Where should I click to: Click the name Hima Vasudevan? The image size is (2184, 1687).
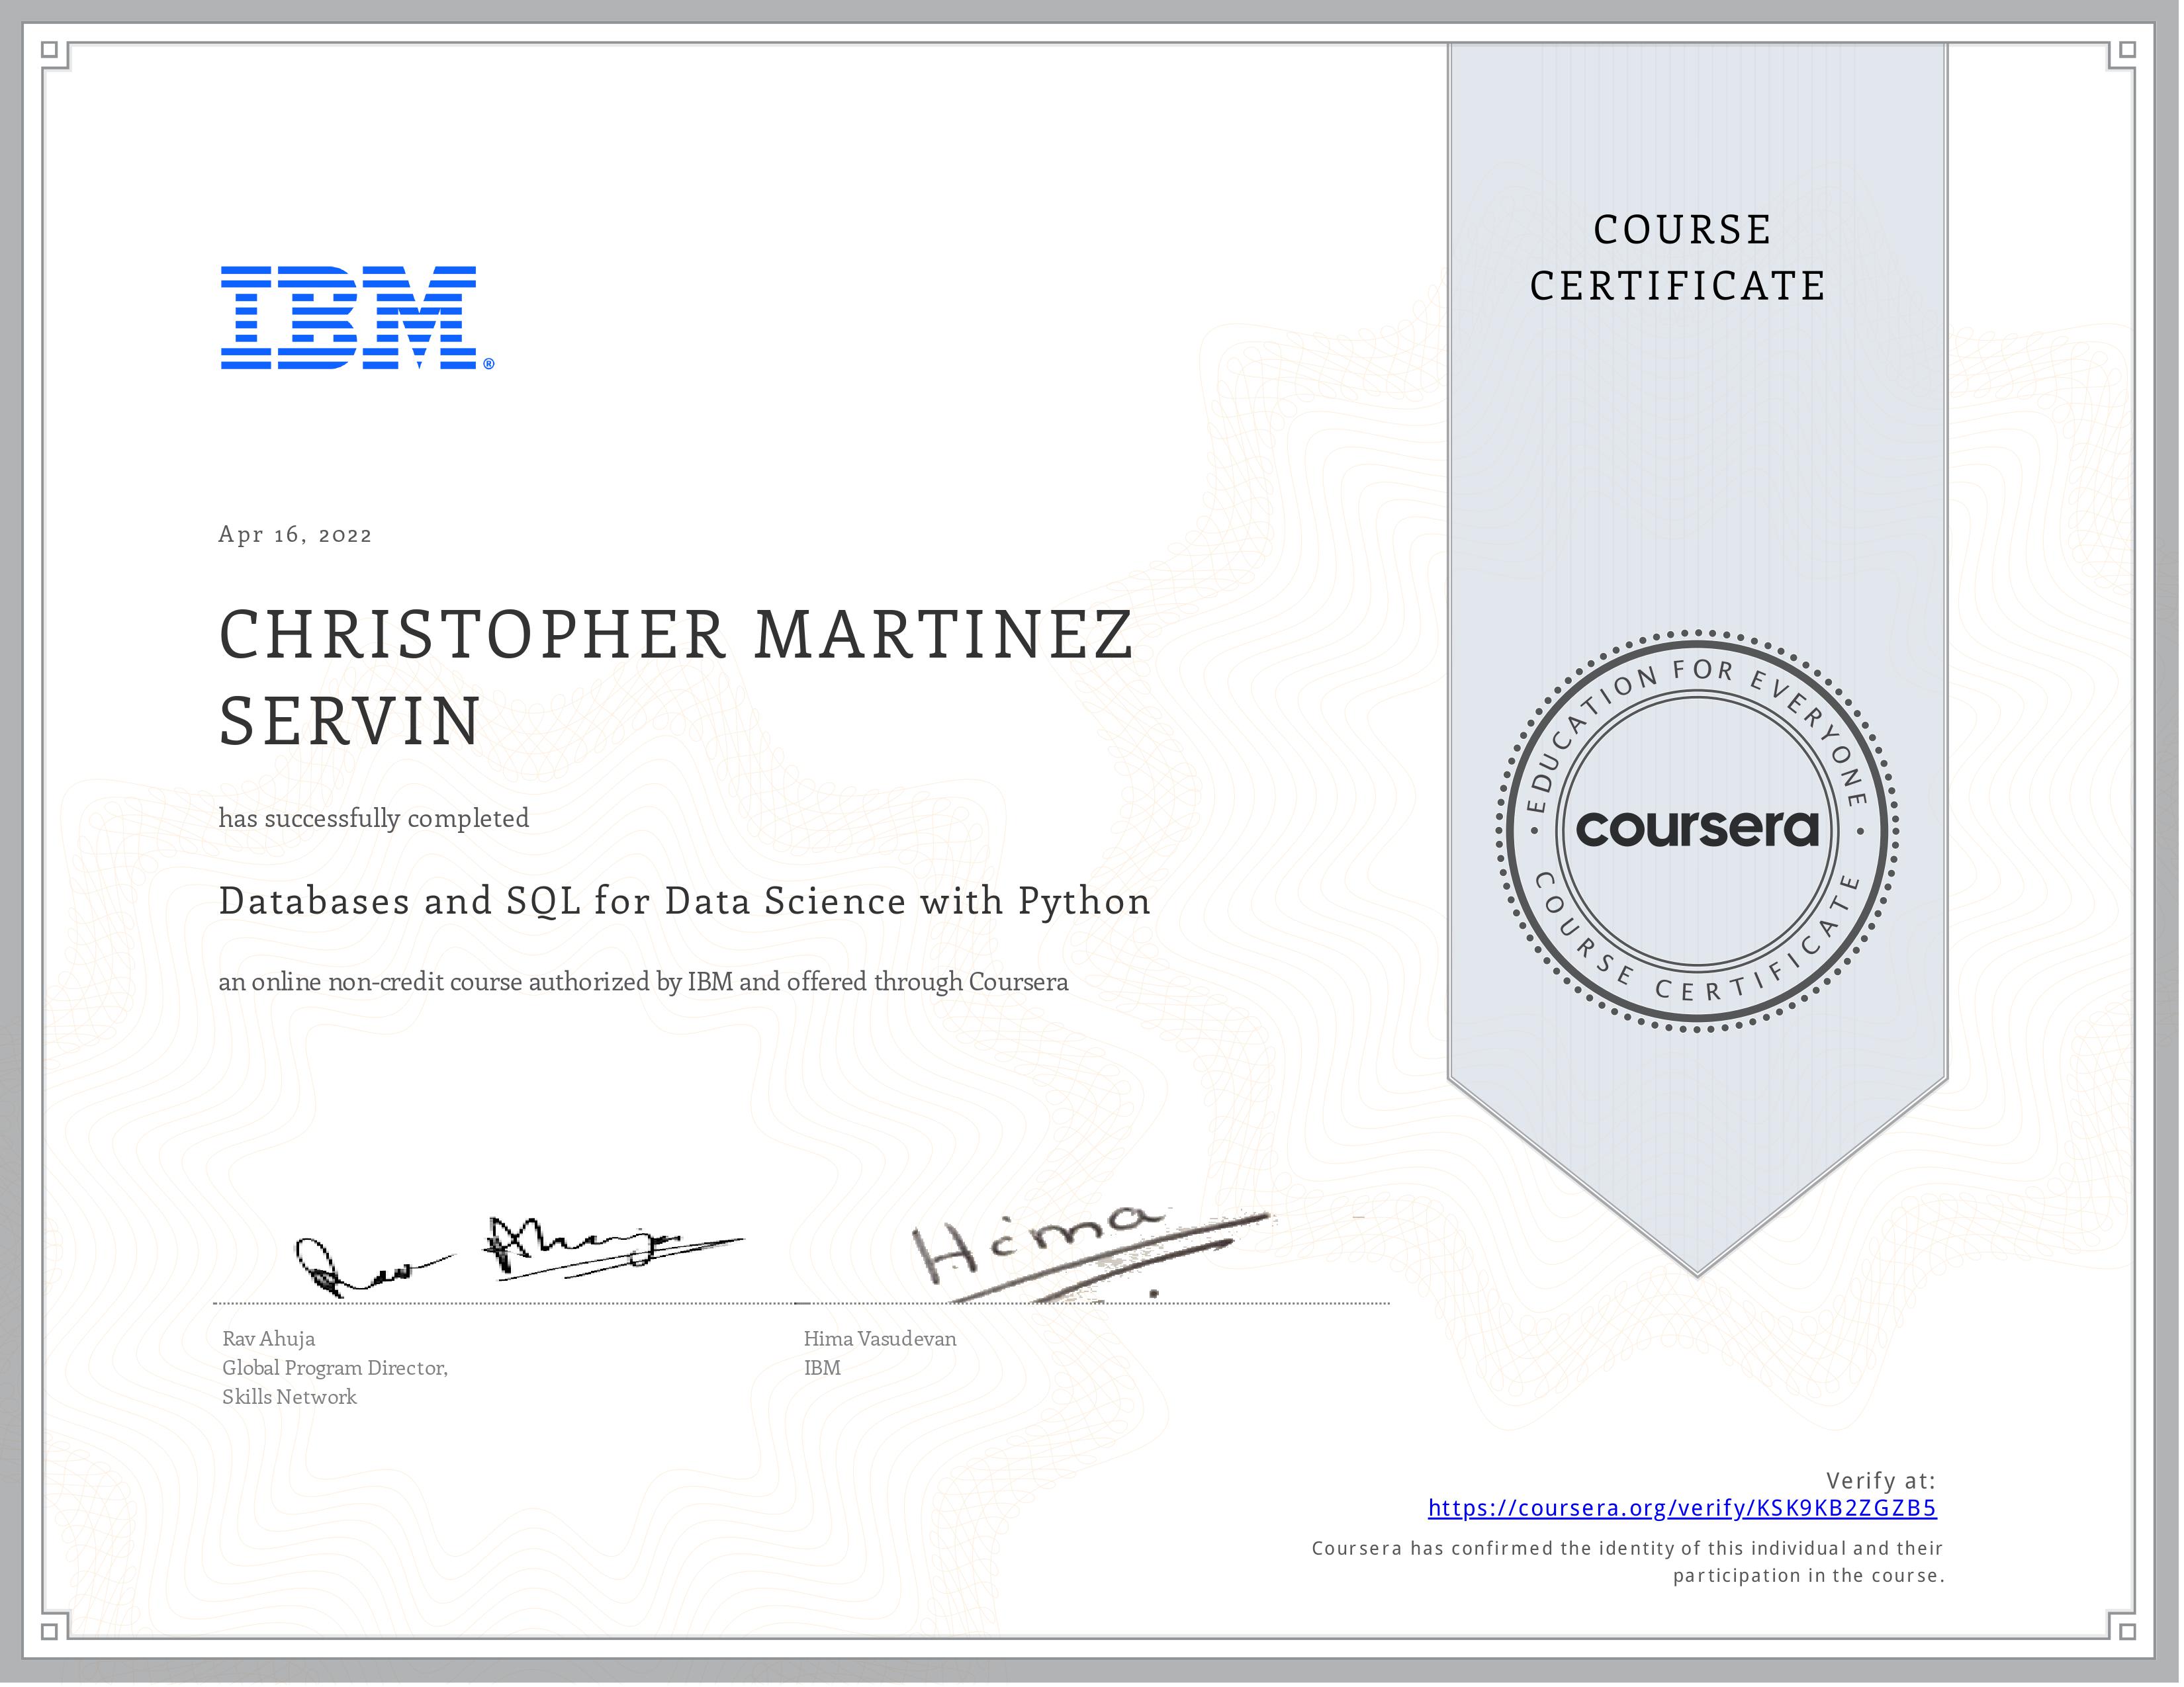pos(880,1339)
